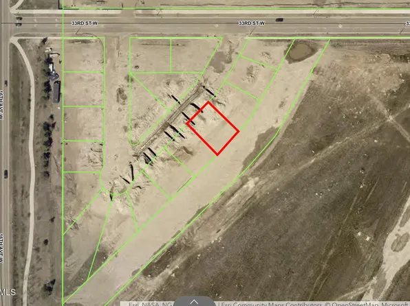Select the red highlighted parcel
Viewport: 410px width, 306px height.
click(213, 128)
